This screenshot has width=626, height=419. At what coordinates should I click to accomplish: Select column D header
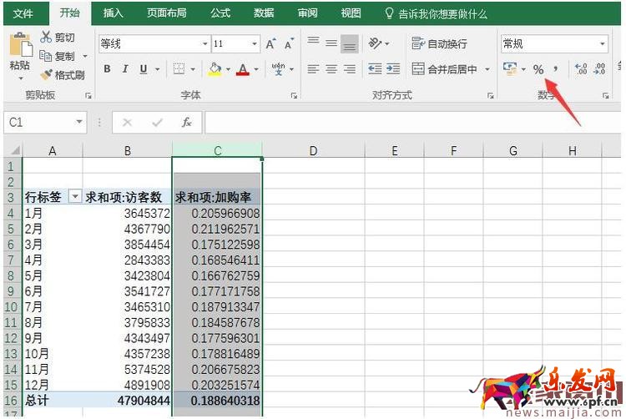(x=313, y=150)
